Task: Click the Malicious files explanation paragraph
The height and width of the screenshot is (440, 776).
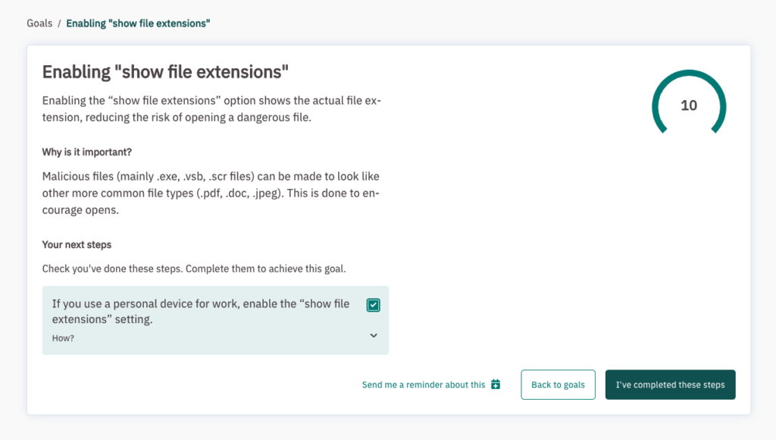Action: point(211,193)
